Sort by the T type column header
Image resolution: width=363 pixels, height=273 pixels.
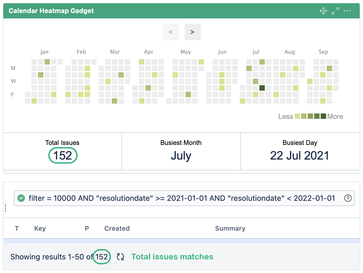point(17,228)
